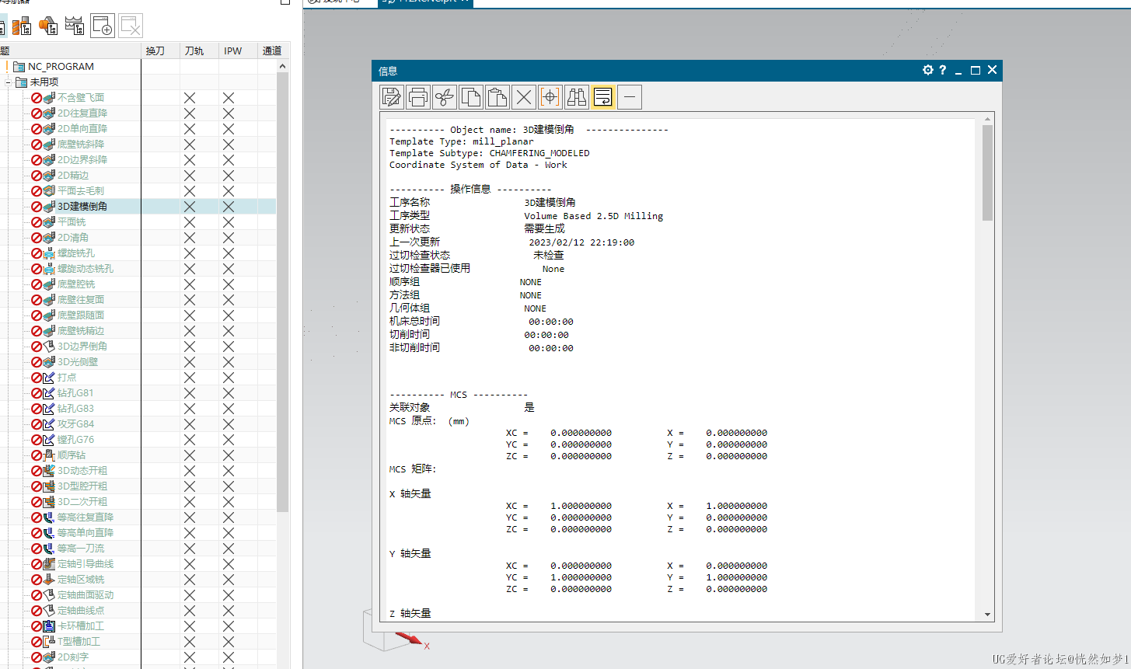Select operation 2D精边
The height and width of the screenshot is (669, 1131).
73,176
